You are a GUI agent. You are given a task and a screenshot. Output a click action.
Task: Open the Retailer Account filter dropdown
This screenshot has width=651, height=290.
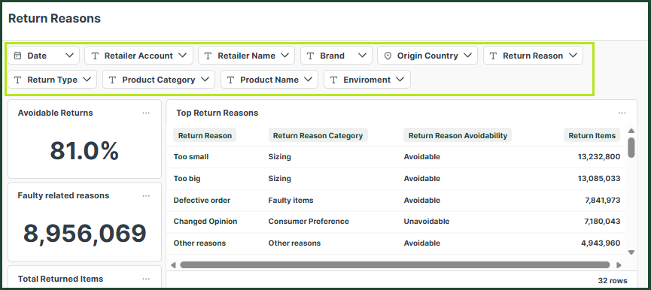pyautogui.click(x=138, y=56)
